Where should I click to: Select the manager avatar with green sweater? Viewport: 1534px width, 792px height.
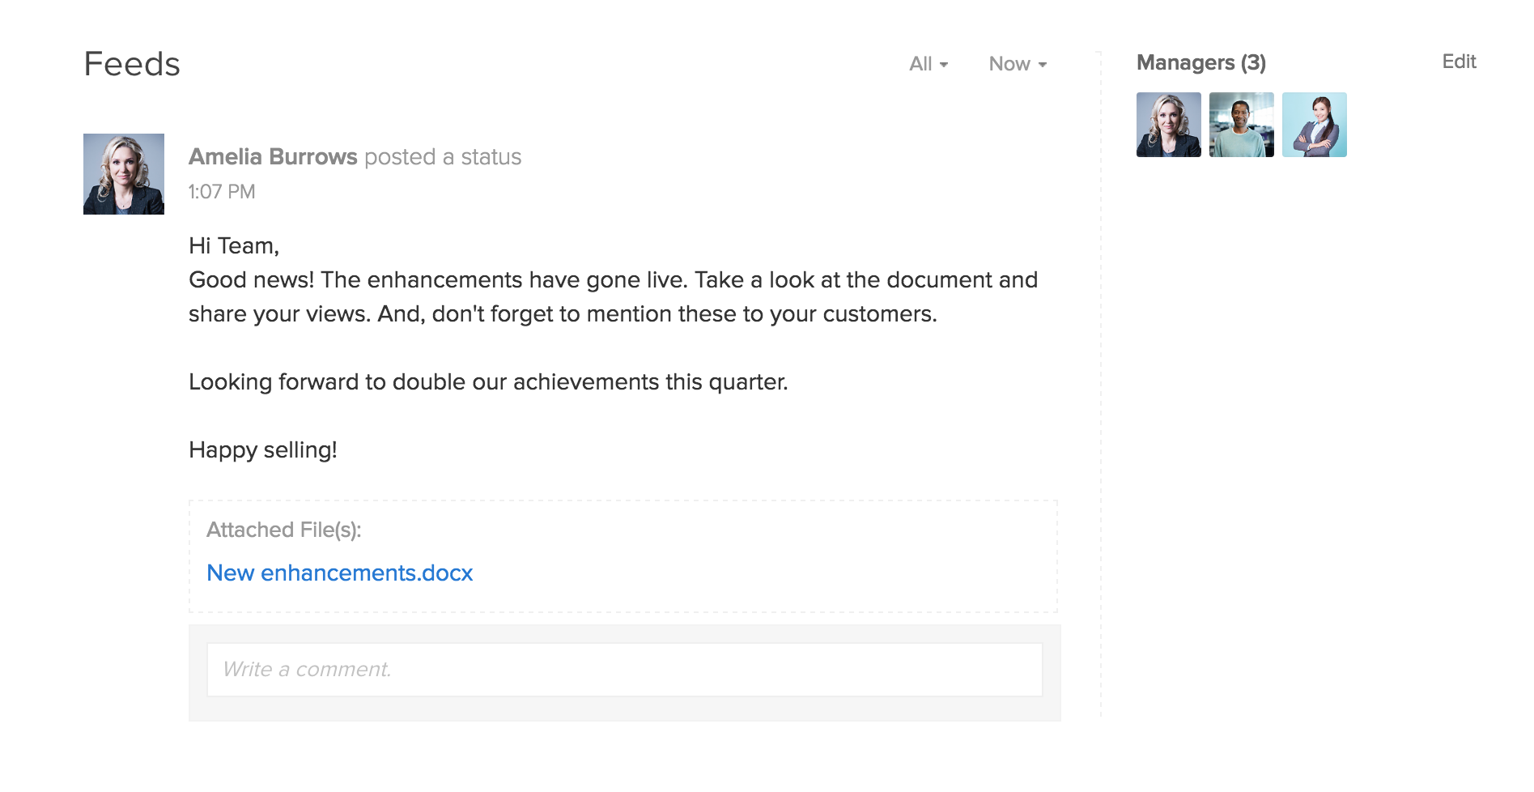tap(1241, 125)
